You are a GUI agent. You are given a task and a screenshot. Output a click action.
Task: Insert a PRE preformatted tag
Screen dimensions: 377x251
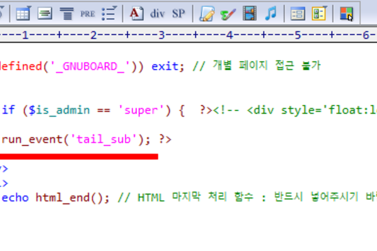(x=88, y=13)
